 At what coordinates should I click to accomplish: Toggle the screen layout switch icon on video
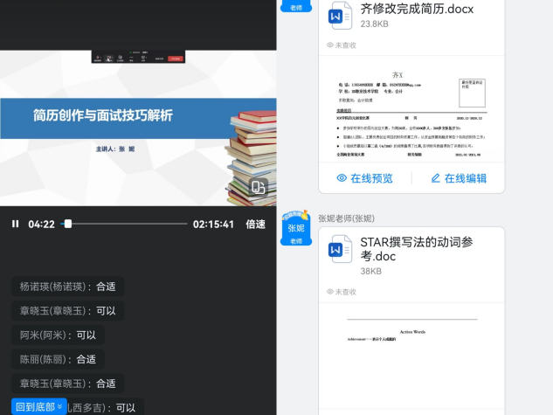point(258,188)
